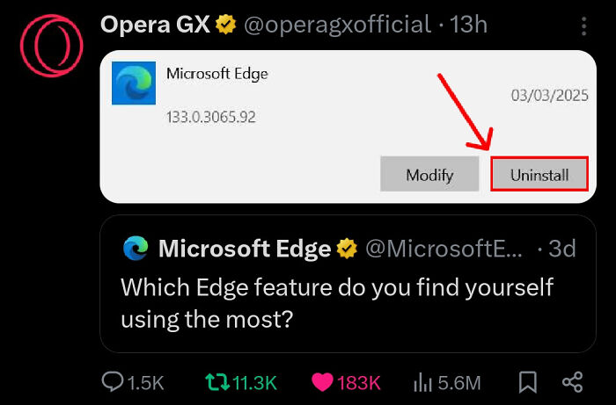Share the post via share icon
The height and width of the screenshot is (405, 616).
572,382
